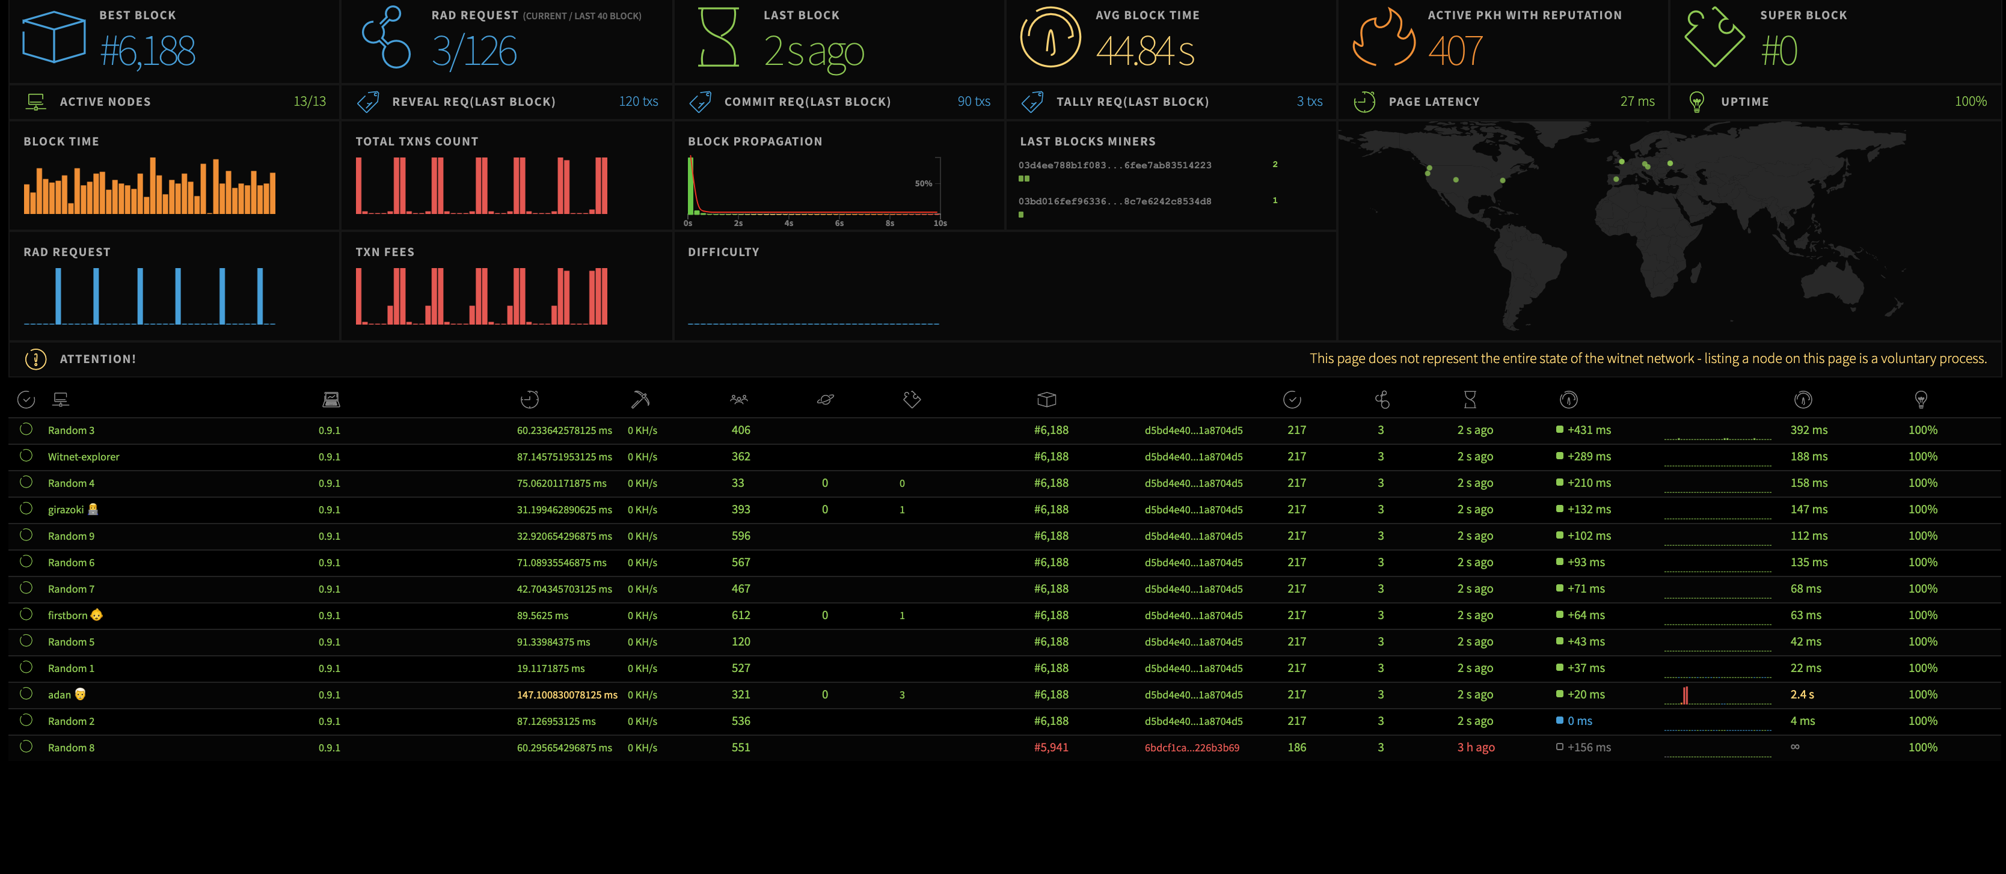Image resolution: width=2006 pixels, height=874 pixels.
Task: Click the header check-circle pinned column icon
Action: pyautogui.click(x=26, y=400)
